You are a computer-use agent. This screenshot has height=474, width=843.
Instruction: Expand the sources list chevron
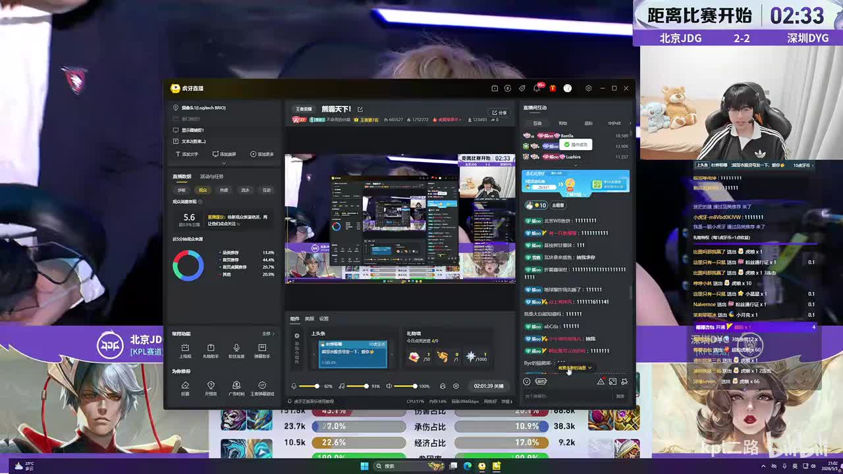point(224,163)
